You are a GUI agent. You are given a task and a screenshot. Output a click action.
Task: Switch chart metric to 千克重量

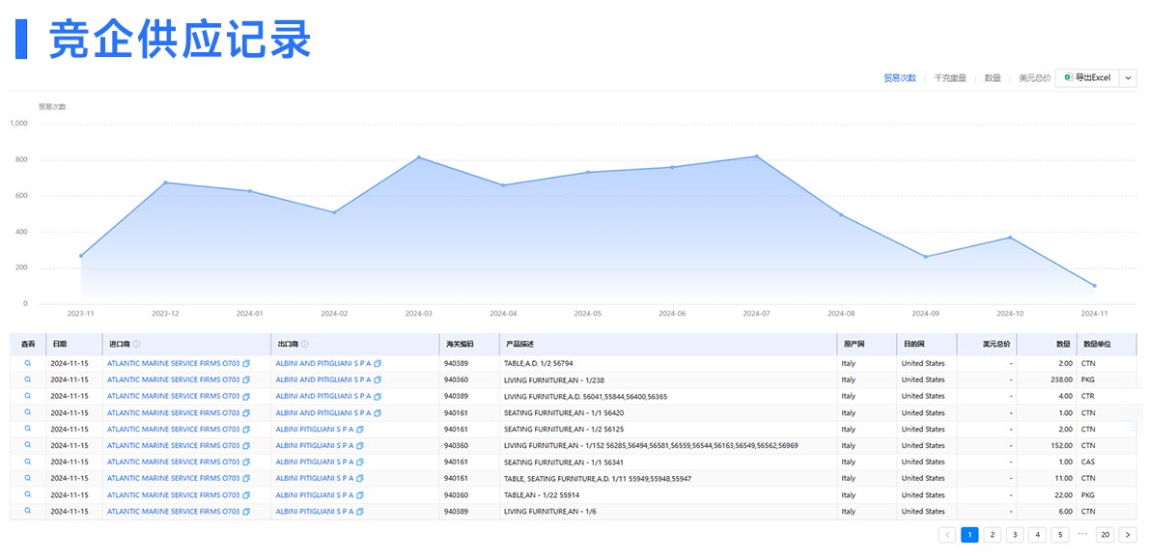click(950, 77)
